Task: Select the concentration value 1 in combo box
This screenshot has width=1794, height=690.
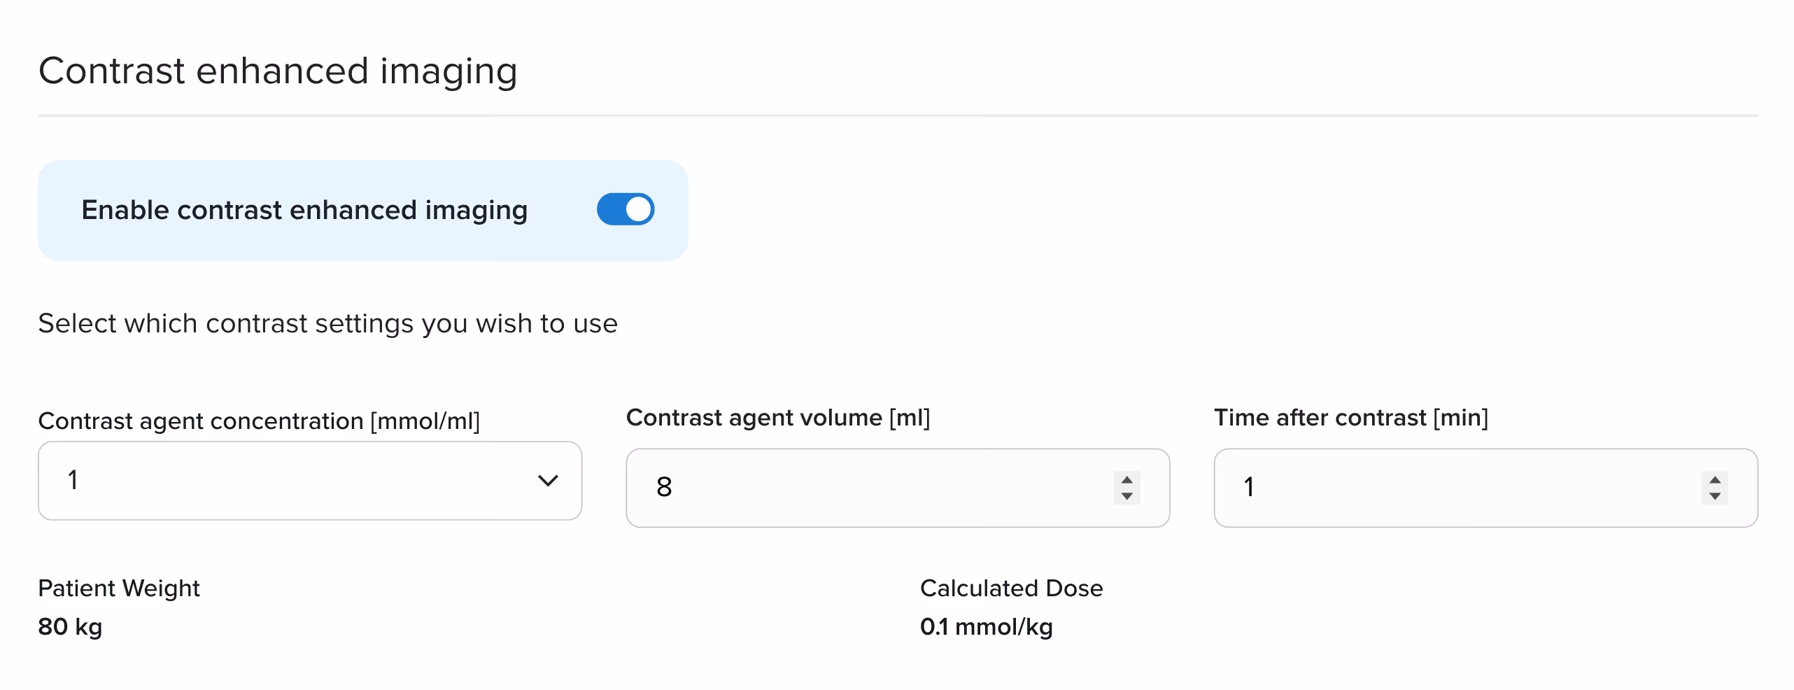Action: point(73,481)
